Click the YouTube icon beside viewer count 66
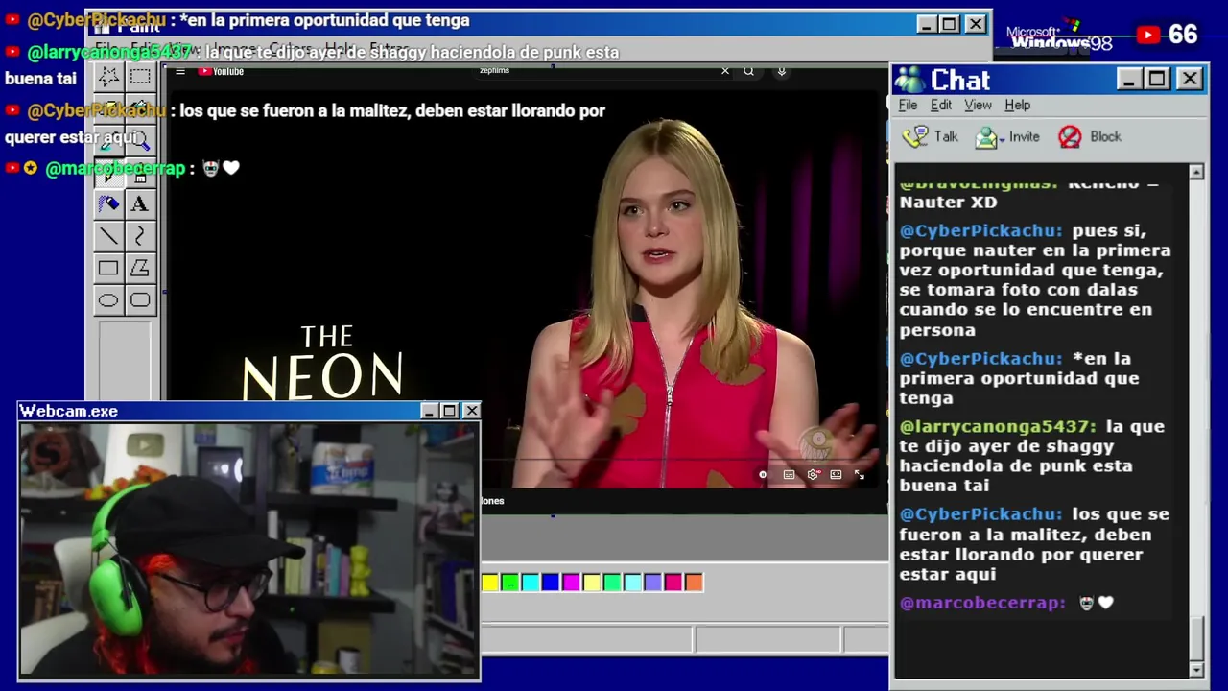 coord(1148,36)
